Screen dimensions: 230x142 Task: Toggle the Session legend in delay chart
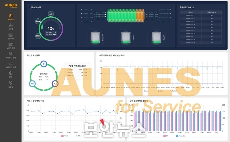tap(147, 91)
